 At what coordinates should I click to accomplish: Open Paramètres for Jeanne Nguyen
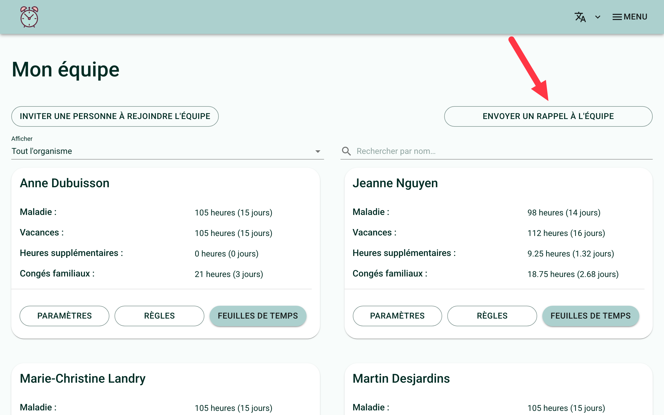397,316
